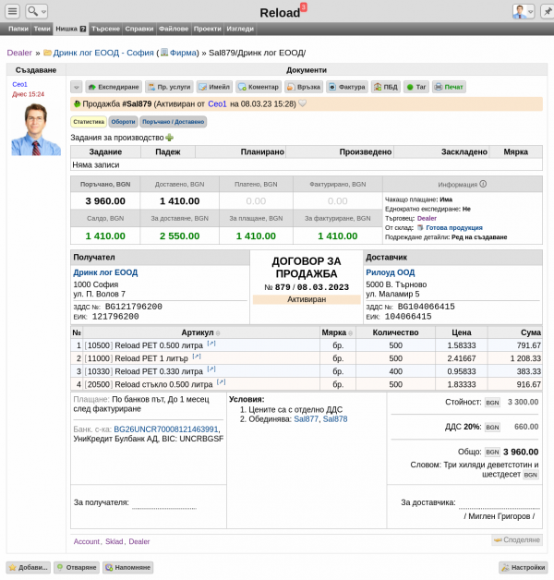Click the Dealer link at bottom
The height and width of the screenshot is (580, 554).
coord(139,541)
